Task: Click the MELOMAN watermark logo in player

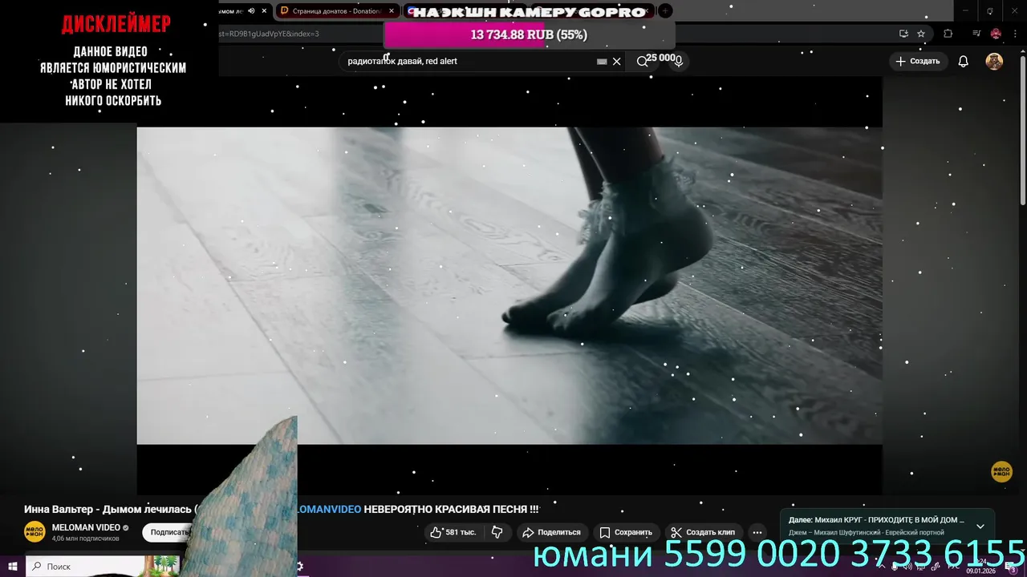Action: click(1001, 471)
